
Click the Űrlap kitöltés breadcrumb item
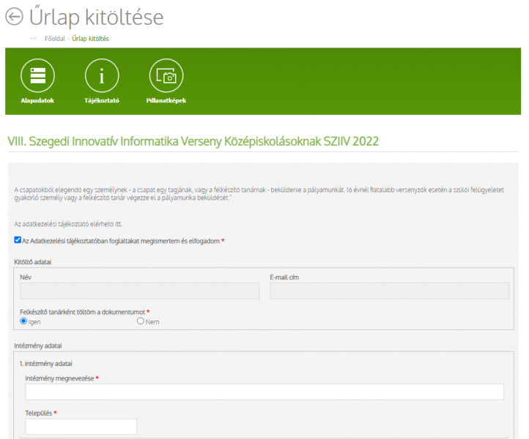[90, 39]
